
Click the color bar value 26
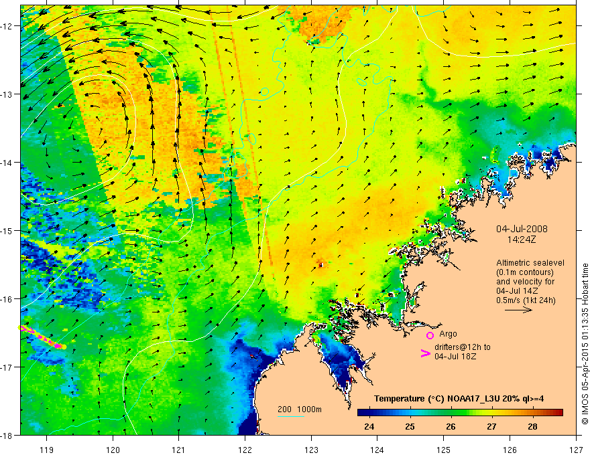[x=451, y=426]
